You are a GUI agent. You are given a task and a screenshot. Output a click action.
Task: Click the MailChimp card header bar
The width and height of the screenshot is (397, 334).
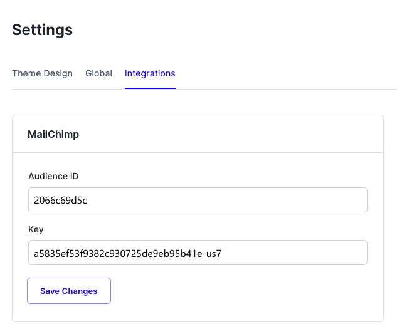[x=251, y=134]
